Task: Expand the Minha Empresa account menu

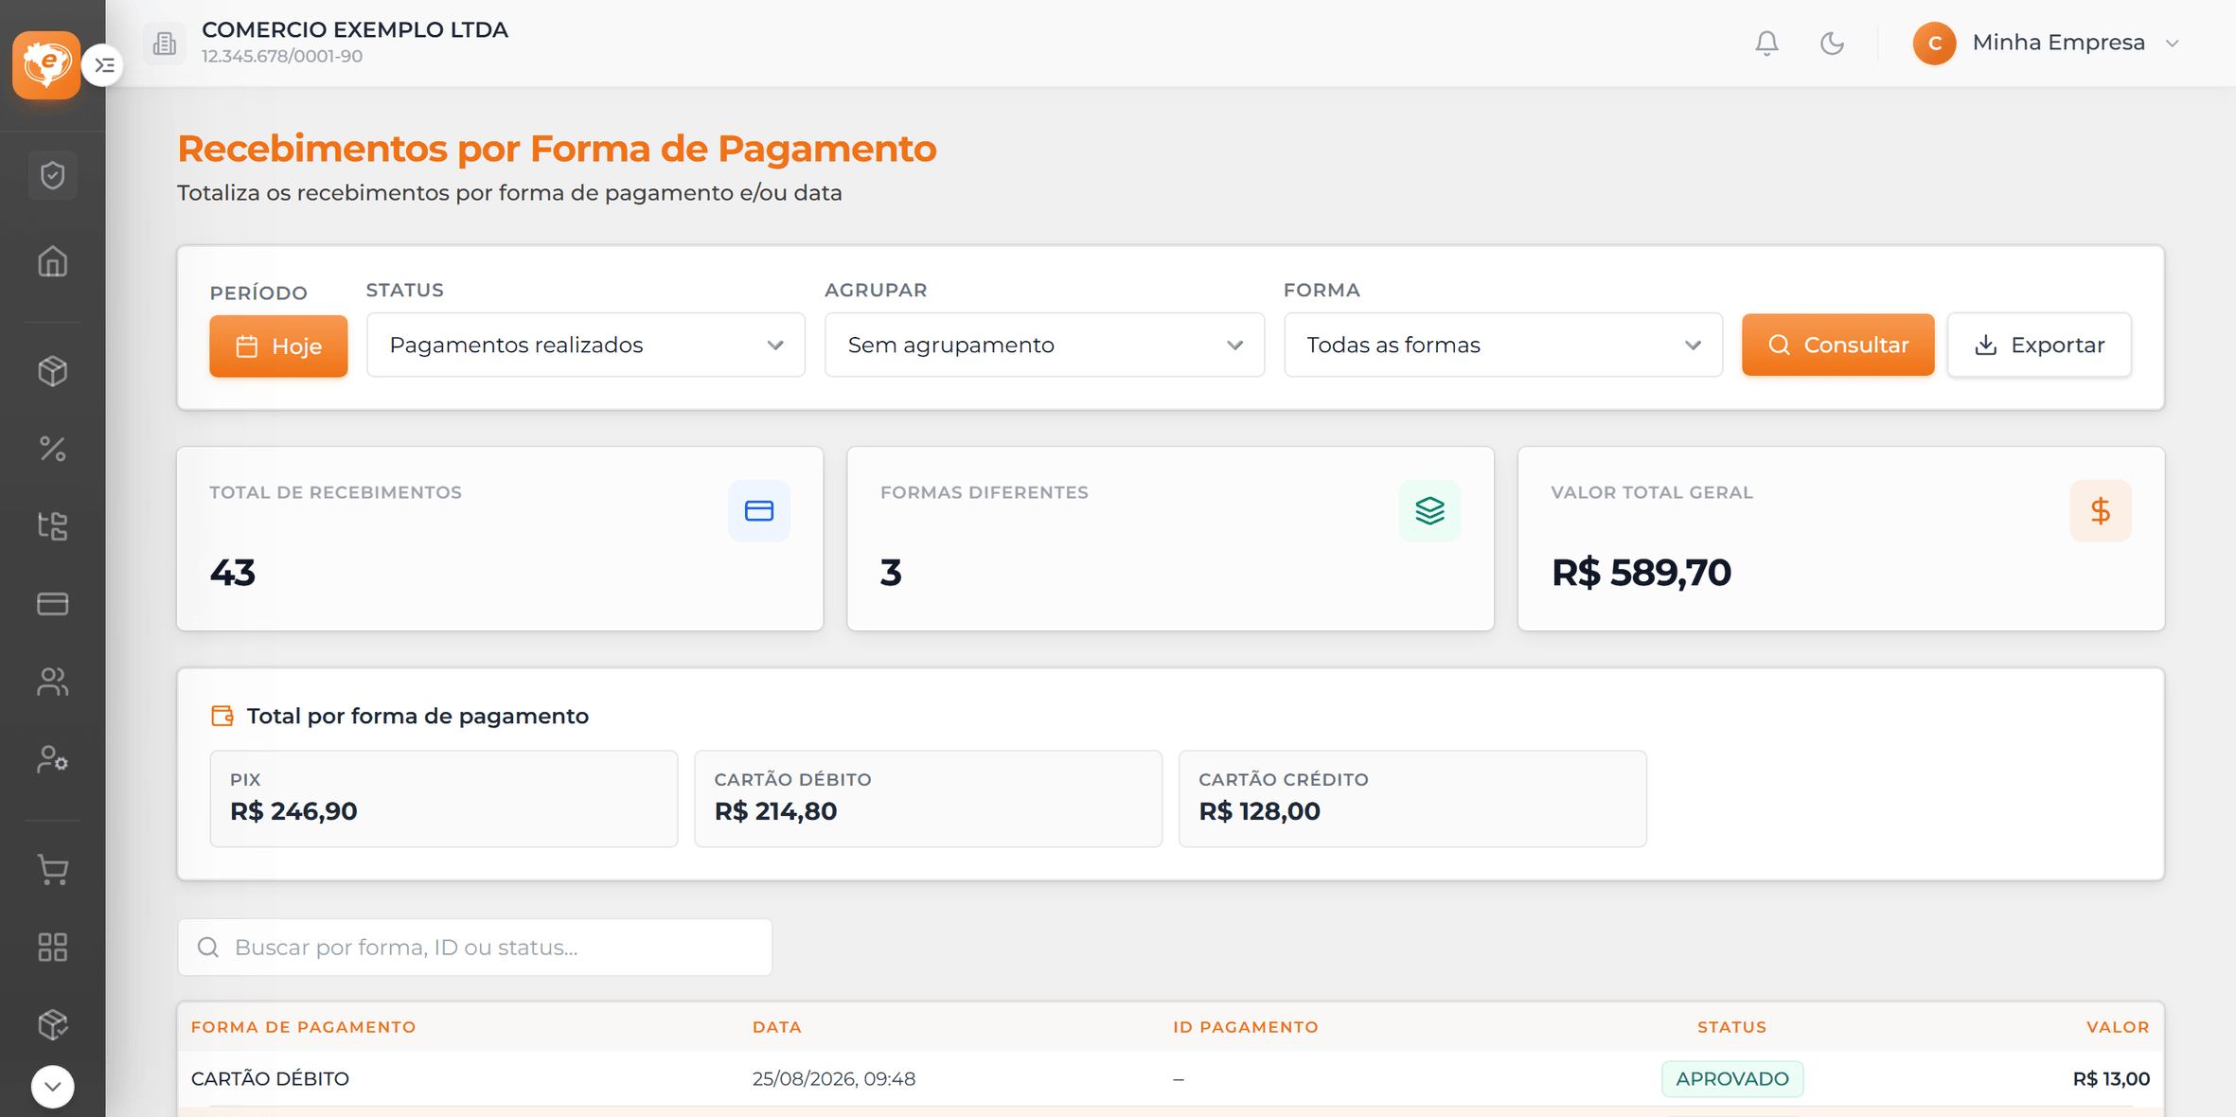Action: coord(2046,44)
